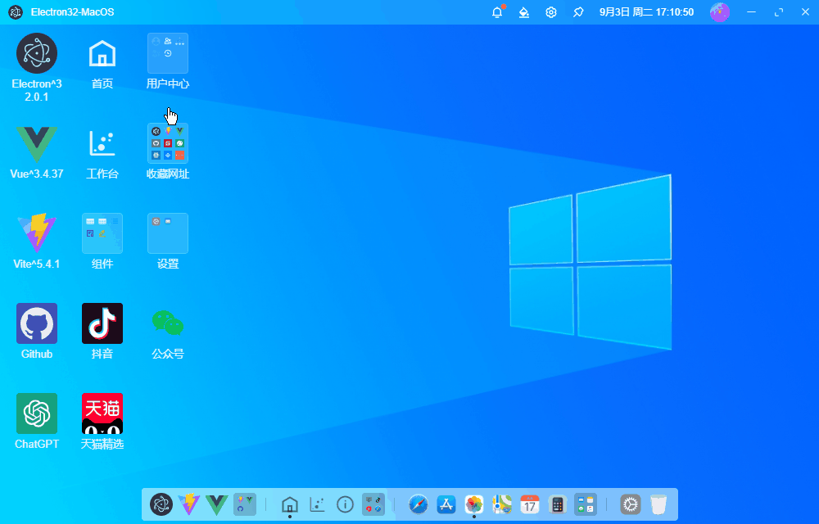The height and width of the screenshot is (524, 819).
Task: Open the 公众号 WeChat desktop shortcut
Action: (x=168, y=323)
